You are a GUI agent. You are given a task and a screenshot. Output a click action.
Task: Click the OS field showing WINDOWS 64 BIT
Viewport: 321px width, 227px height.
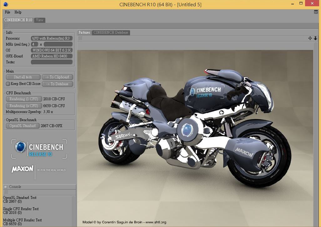pos(52,50)
